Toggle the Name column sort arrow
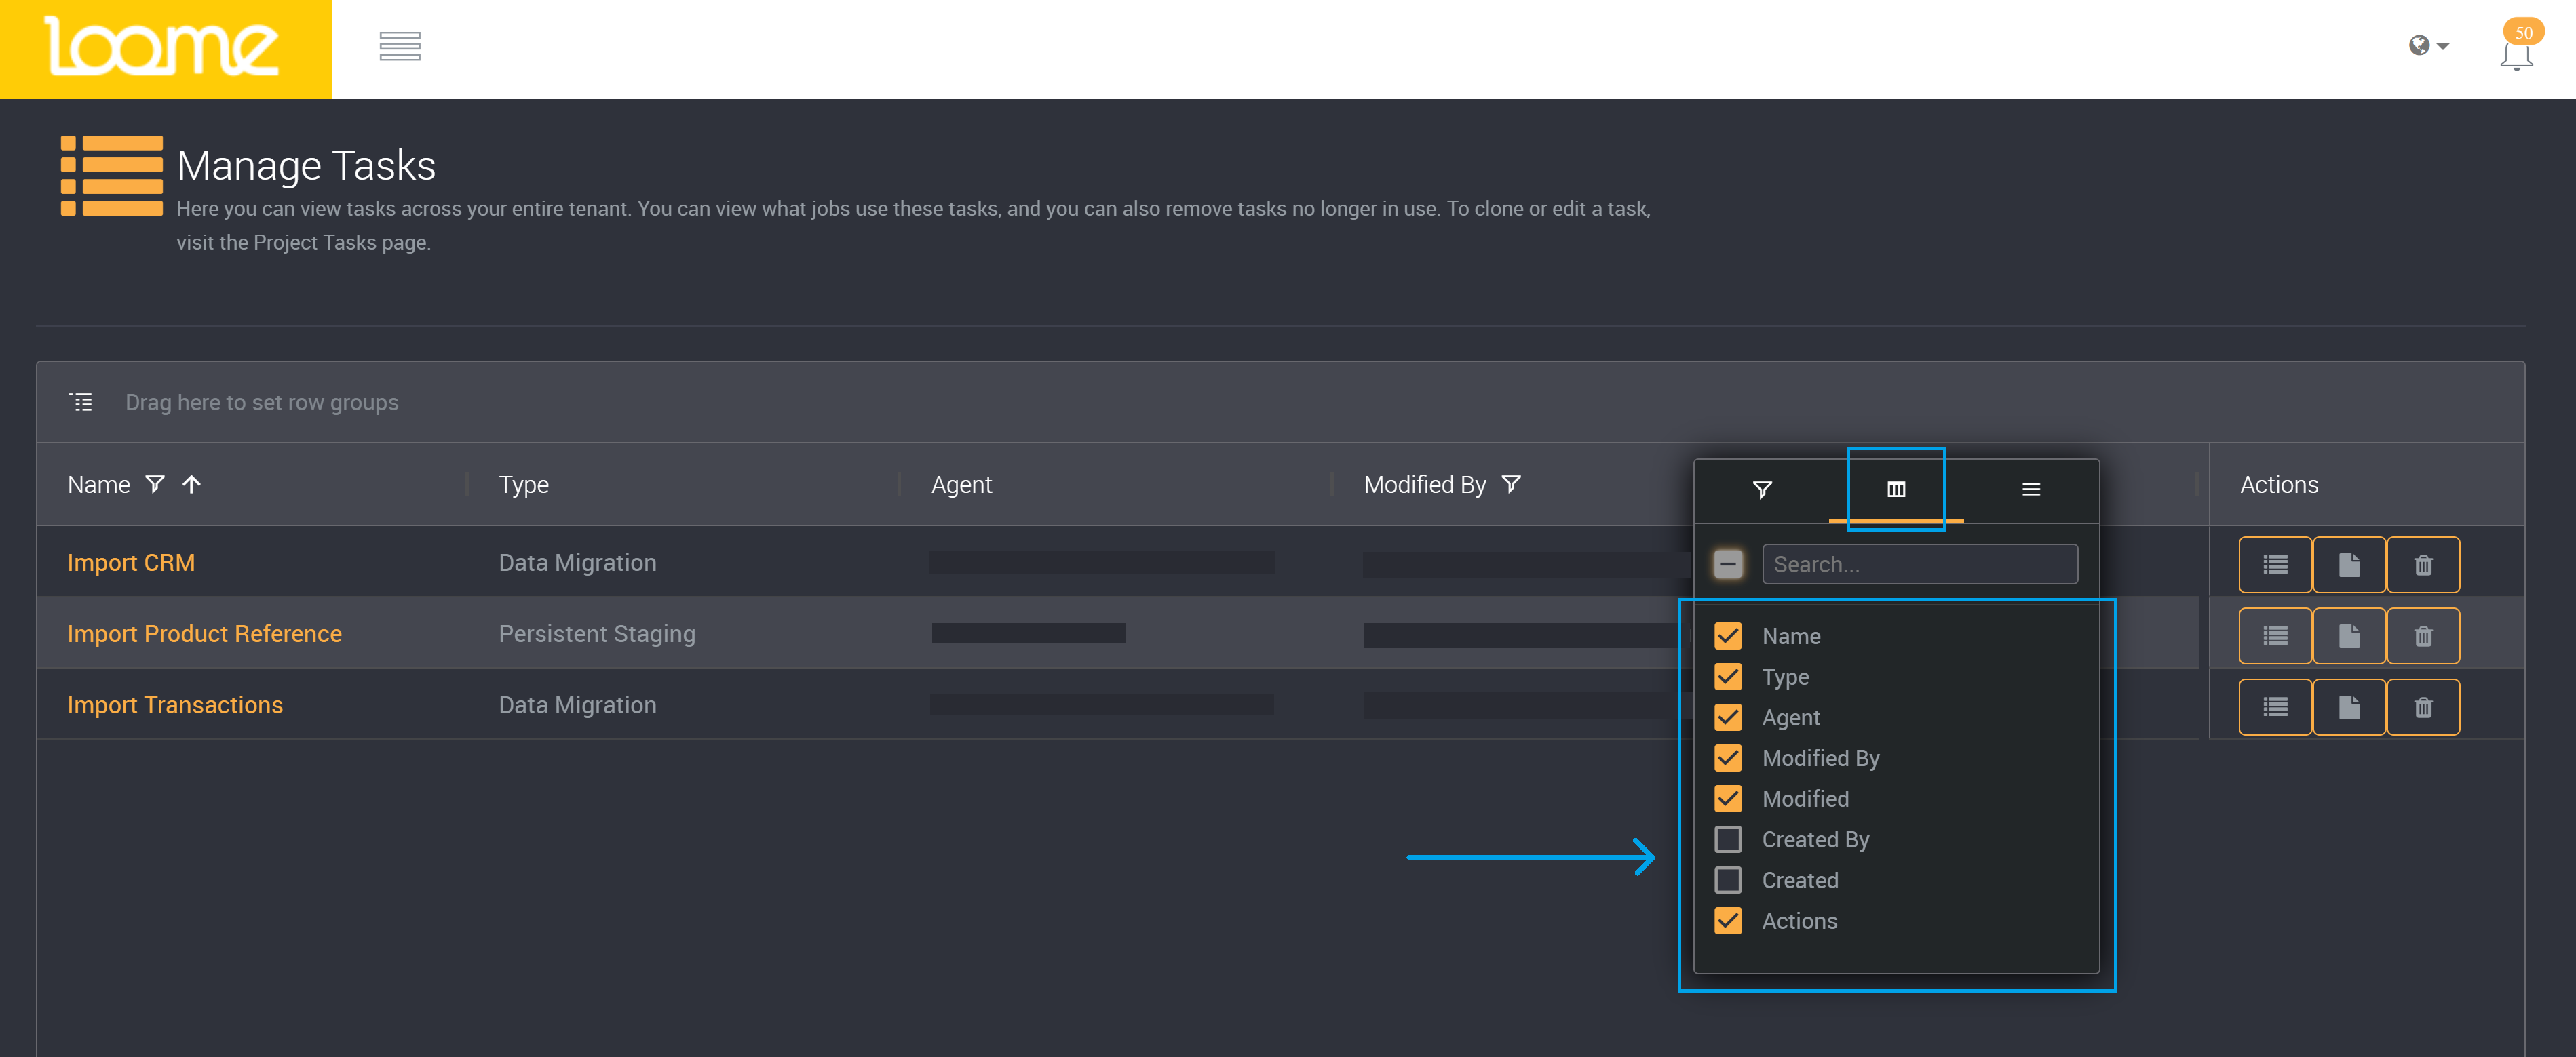 [192, 483]
